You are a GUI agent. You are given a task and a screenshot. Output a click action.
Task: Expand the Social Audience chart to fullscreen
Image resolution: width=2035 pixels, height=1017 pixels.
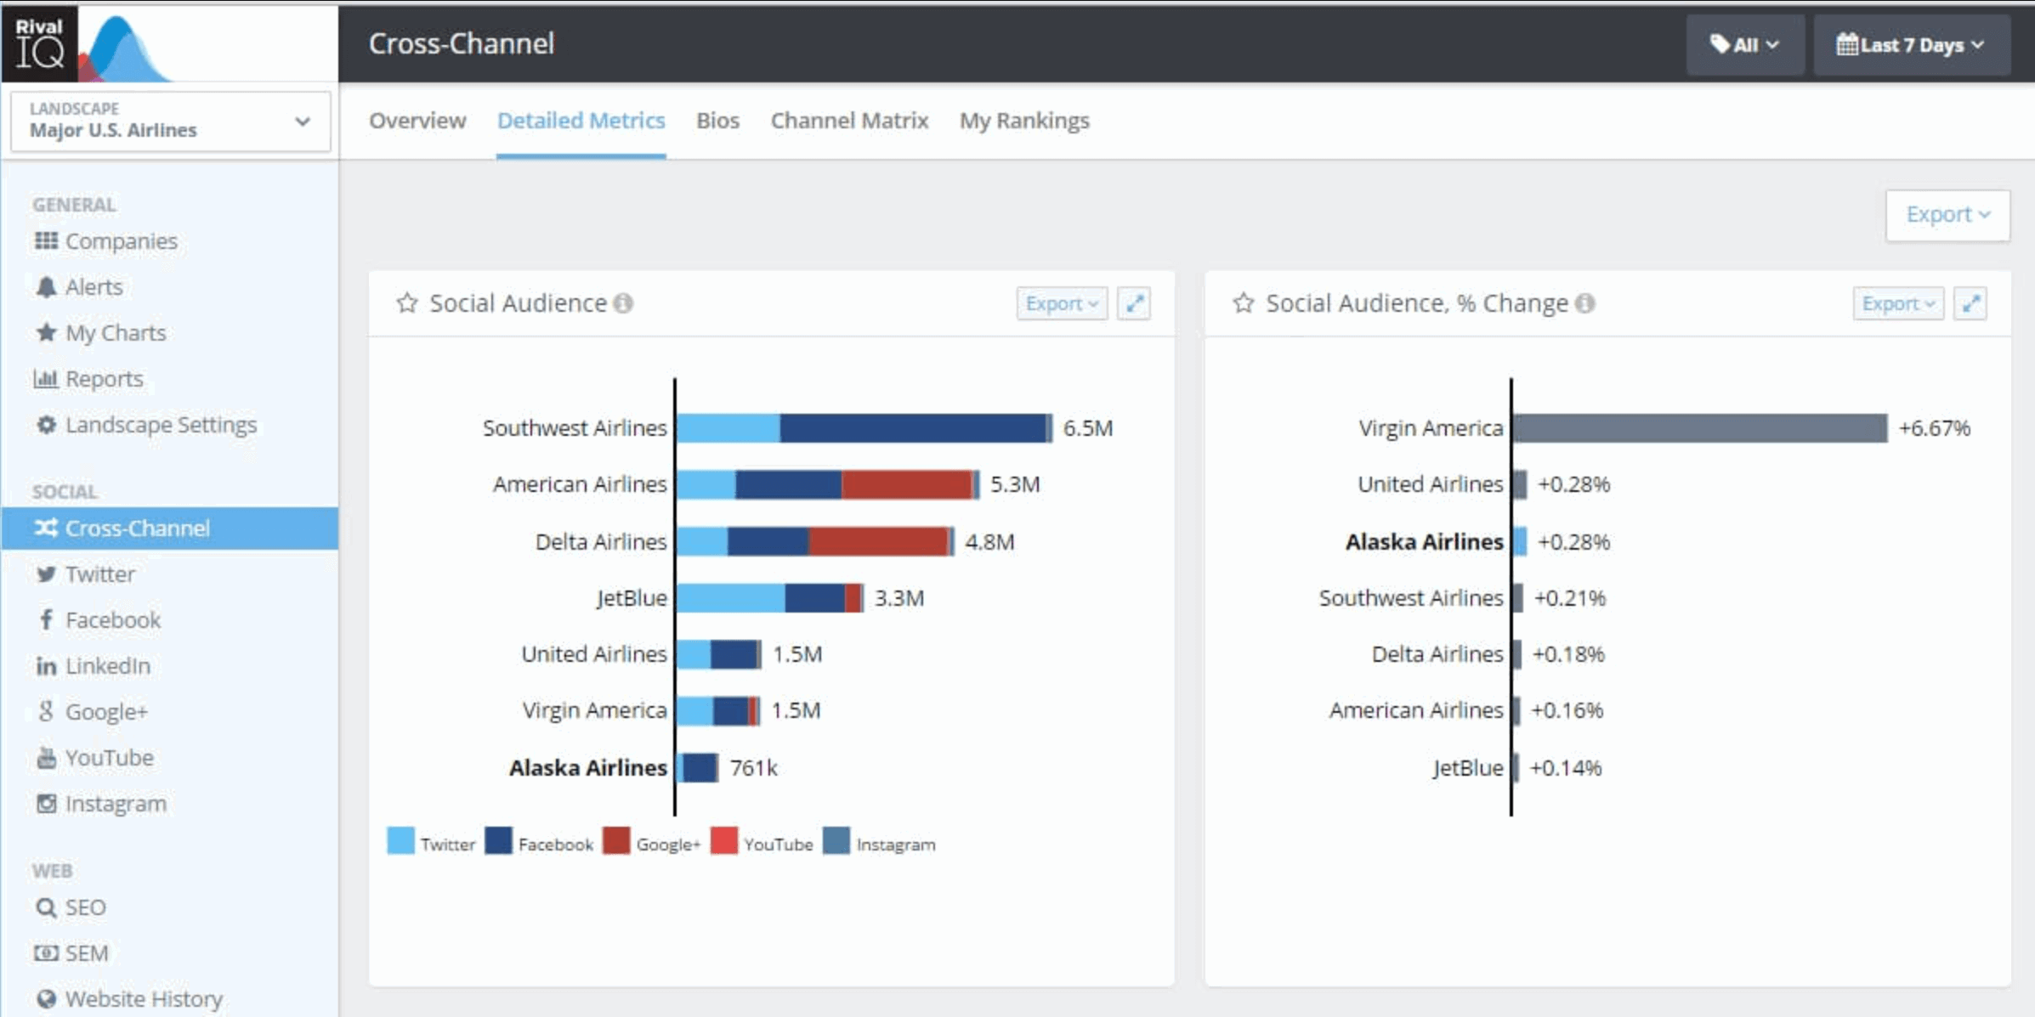point(1134,302)
